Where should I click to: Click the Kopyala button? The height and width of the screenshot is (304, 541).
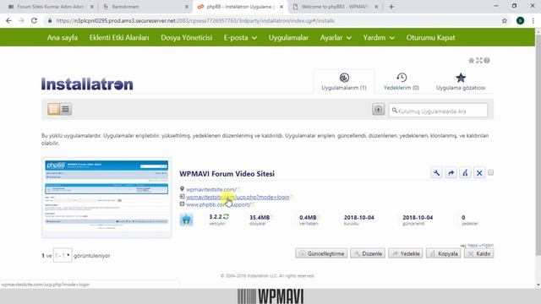443,253
